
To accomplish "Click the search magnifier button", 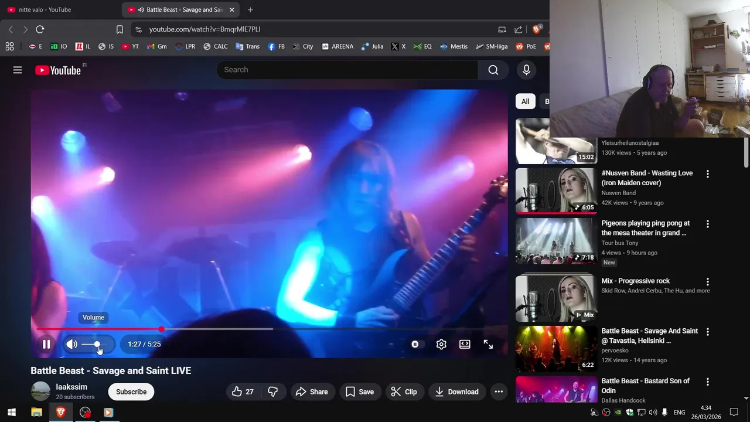I will pos(493,70).
